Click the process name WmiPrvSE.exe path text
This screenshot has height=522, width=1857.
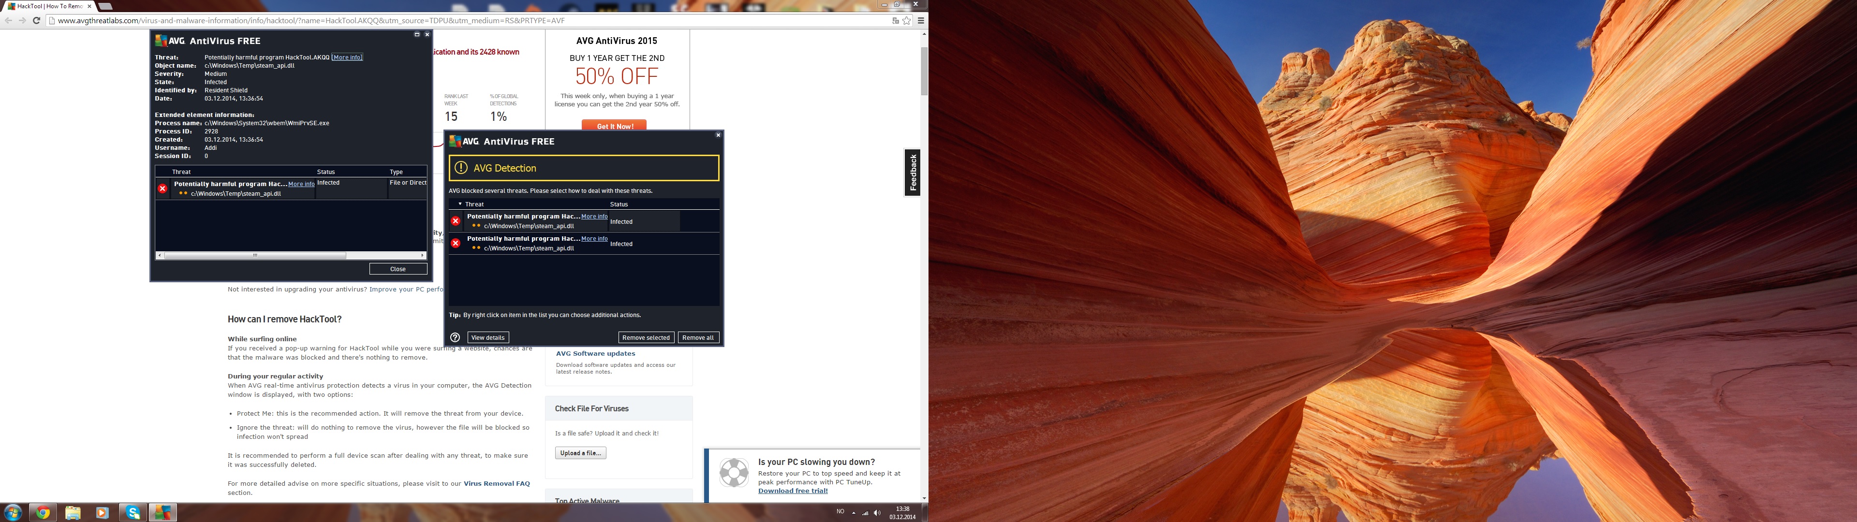267,123
